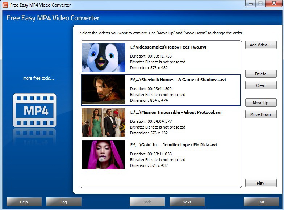Viewport: 284px width, 210px height.
Task: Click Happy Feet Two's Bit rate line
Action: pos(158,62)
